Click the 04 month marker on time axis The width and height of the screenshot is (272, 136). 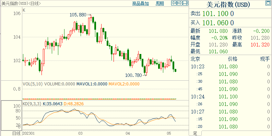pyautogui.click(x=128, y=133)
